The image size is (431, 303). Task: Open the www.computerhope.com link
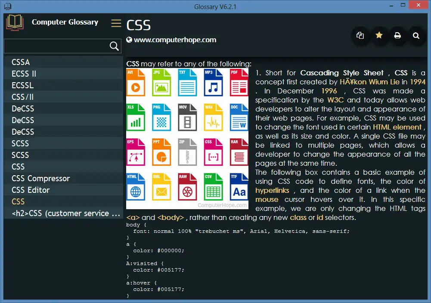tap(175, 40)
